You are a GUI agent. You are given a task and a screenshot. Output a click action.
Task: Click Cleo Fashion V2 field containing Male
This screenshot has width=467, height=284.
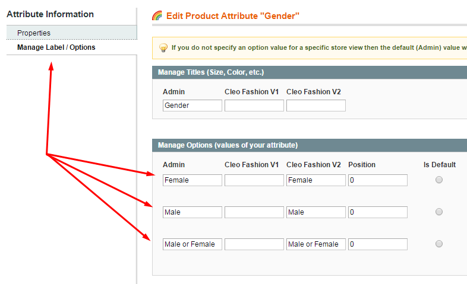point(316,212)
